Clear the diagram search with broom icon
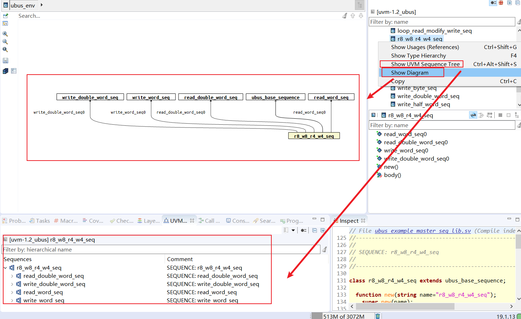This screenshot has width=521, height=319. pyautogui.click(x=345, y=16)
